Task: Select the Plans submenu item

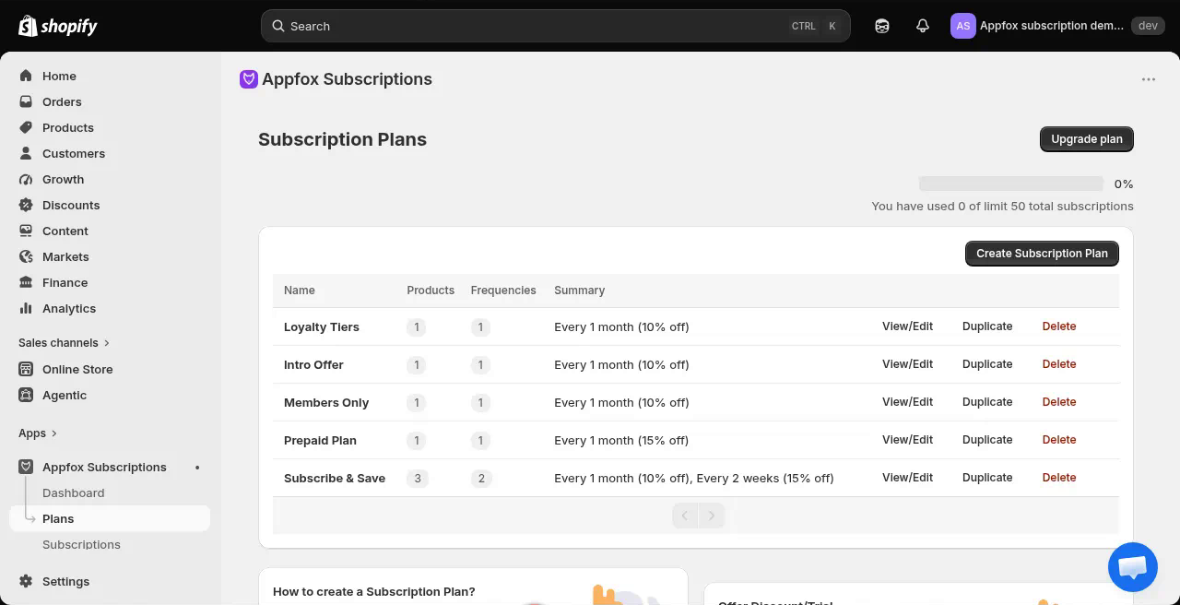Action: (x=110, y=518)
